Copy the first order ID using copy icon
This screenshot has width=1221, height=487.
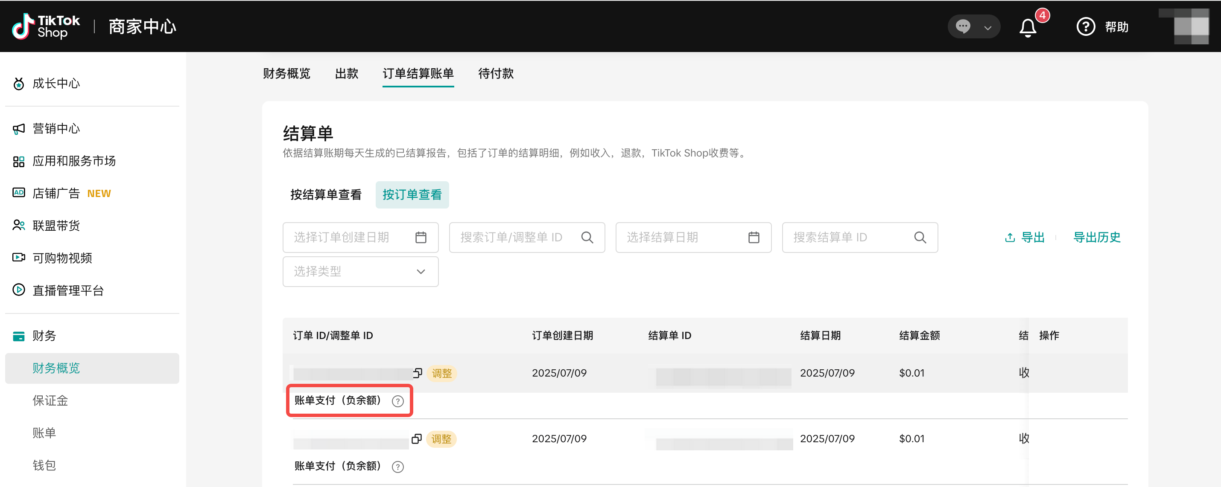(417, 373)
